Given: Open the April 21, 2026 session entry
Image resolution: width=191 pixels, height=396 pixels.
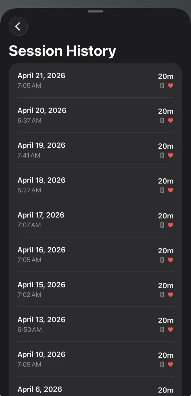Looking at the screenshot, I should tap(95, 80).
